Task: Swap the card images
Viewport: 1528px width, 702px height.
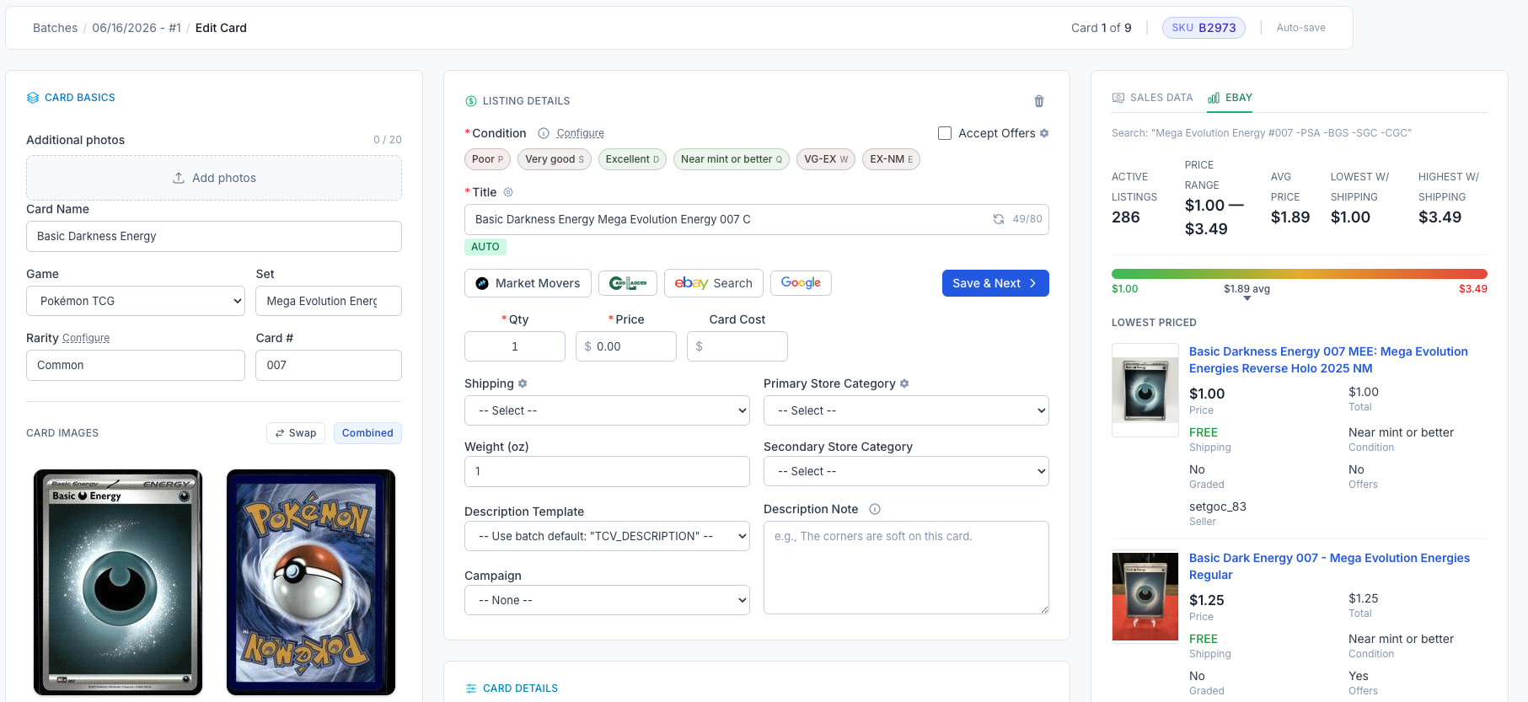Action: point(296,433)
